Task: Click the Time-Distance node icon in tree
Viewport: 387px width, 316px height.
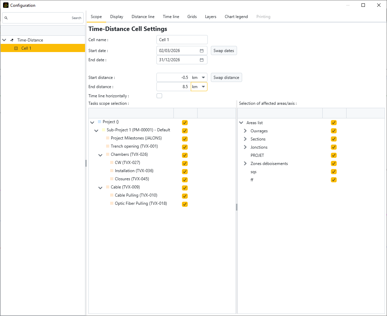Action: [x=12, y=40]
